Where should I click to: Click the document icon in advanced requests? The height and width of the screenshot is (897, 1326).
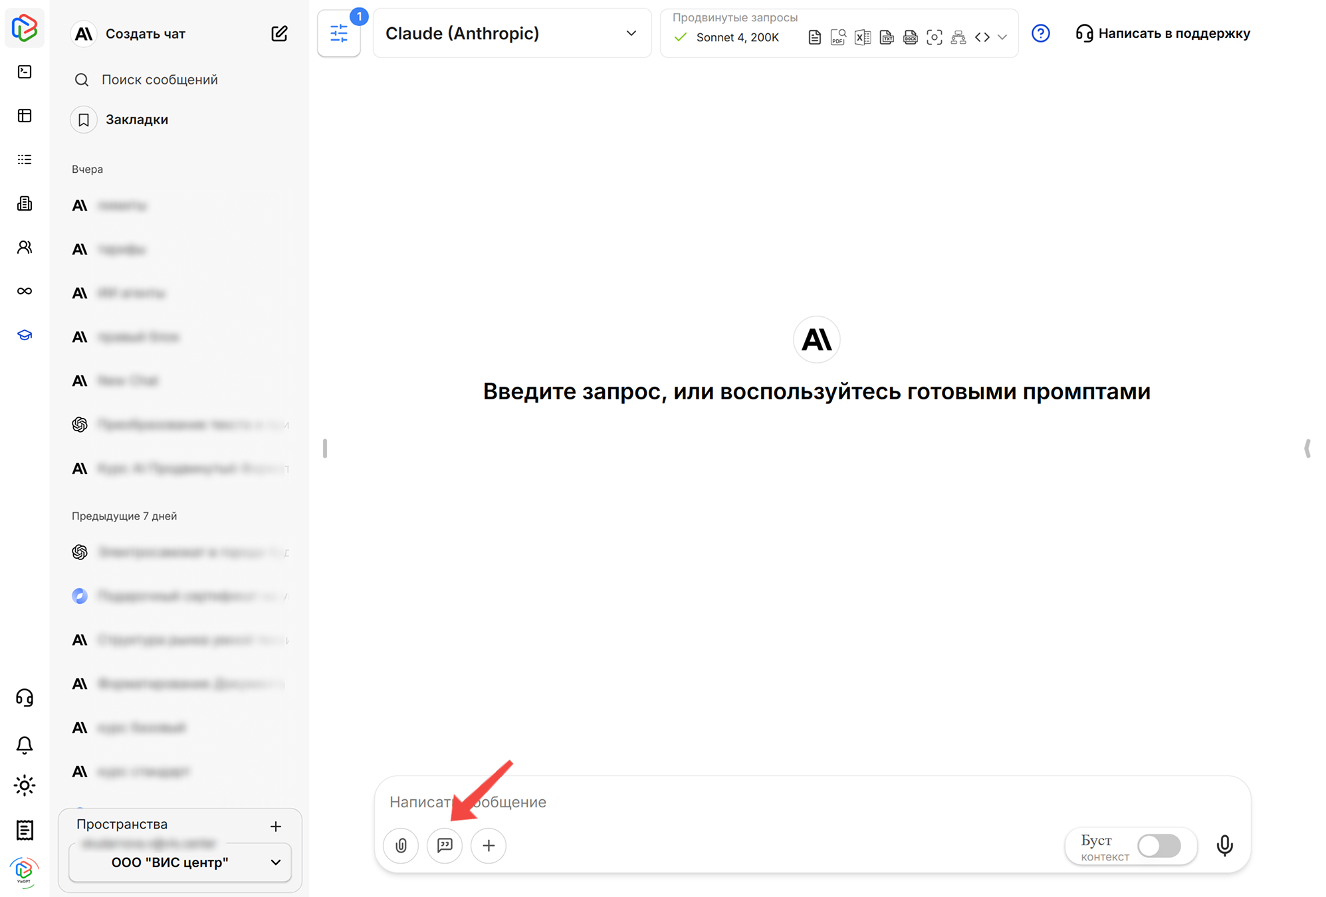(814, 37)
